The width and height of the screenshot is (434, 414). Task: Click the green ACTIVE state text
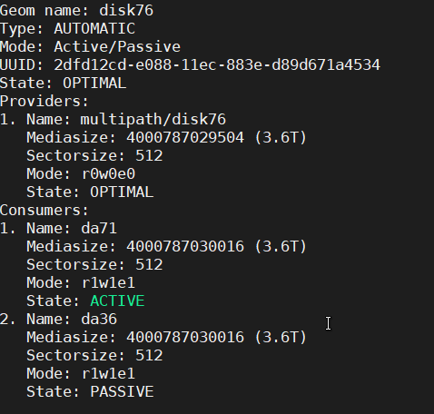point(117,301)
